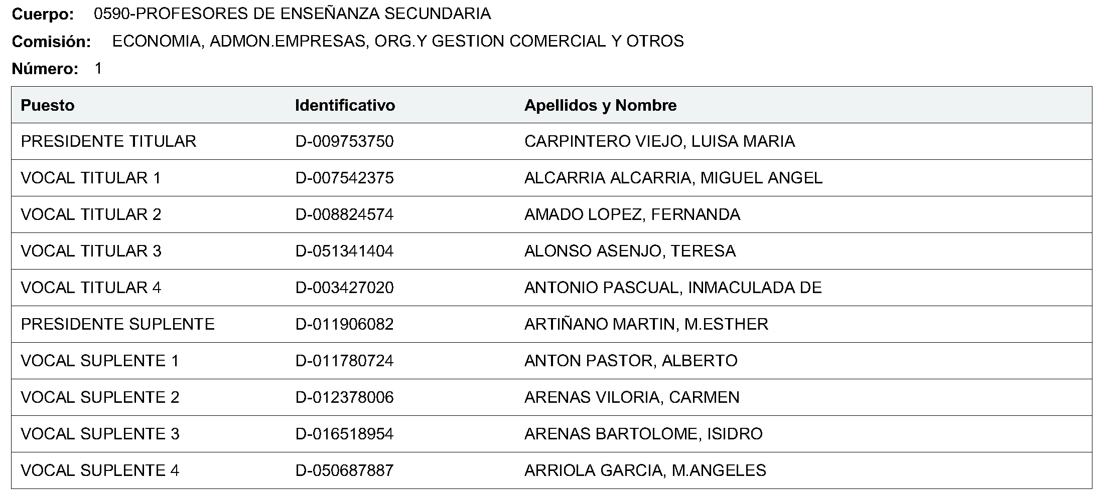
Task: Click ARENAS VILORIA, CARMEN entry
Action: coord(632,397)
